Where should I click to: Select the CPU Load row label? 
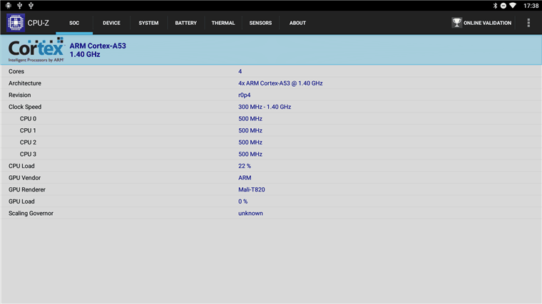pyautogui.click(x=21, y=166)
